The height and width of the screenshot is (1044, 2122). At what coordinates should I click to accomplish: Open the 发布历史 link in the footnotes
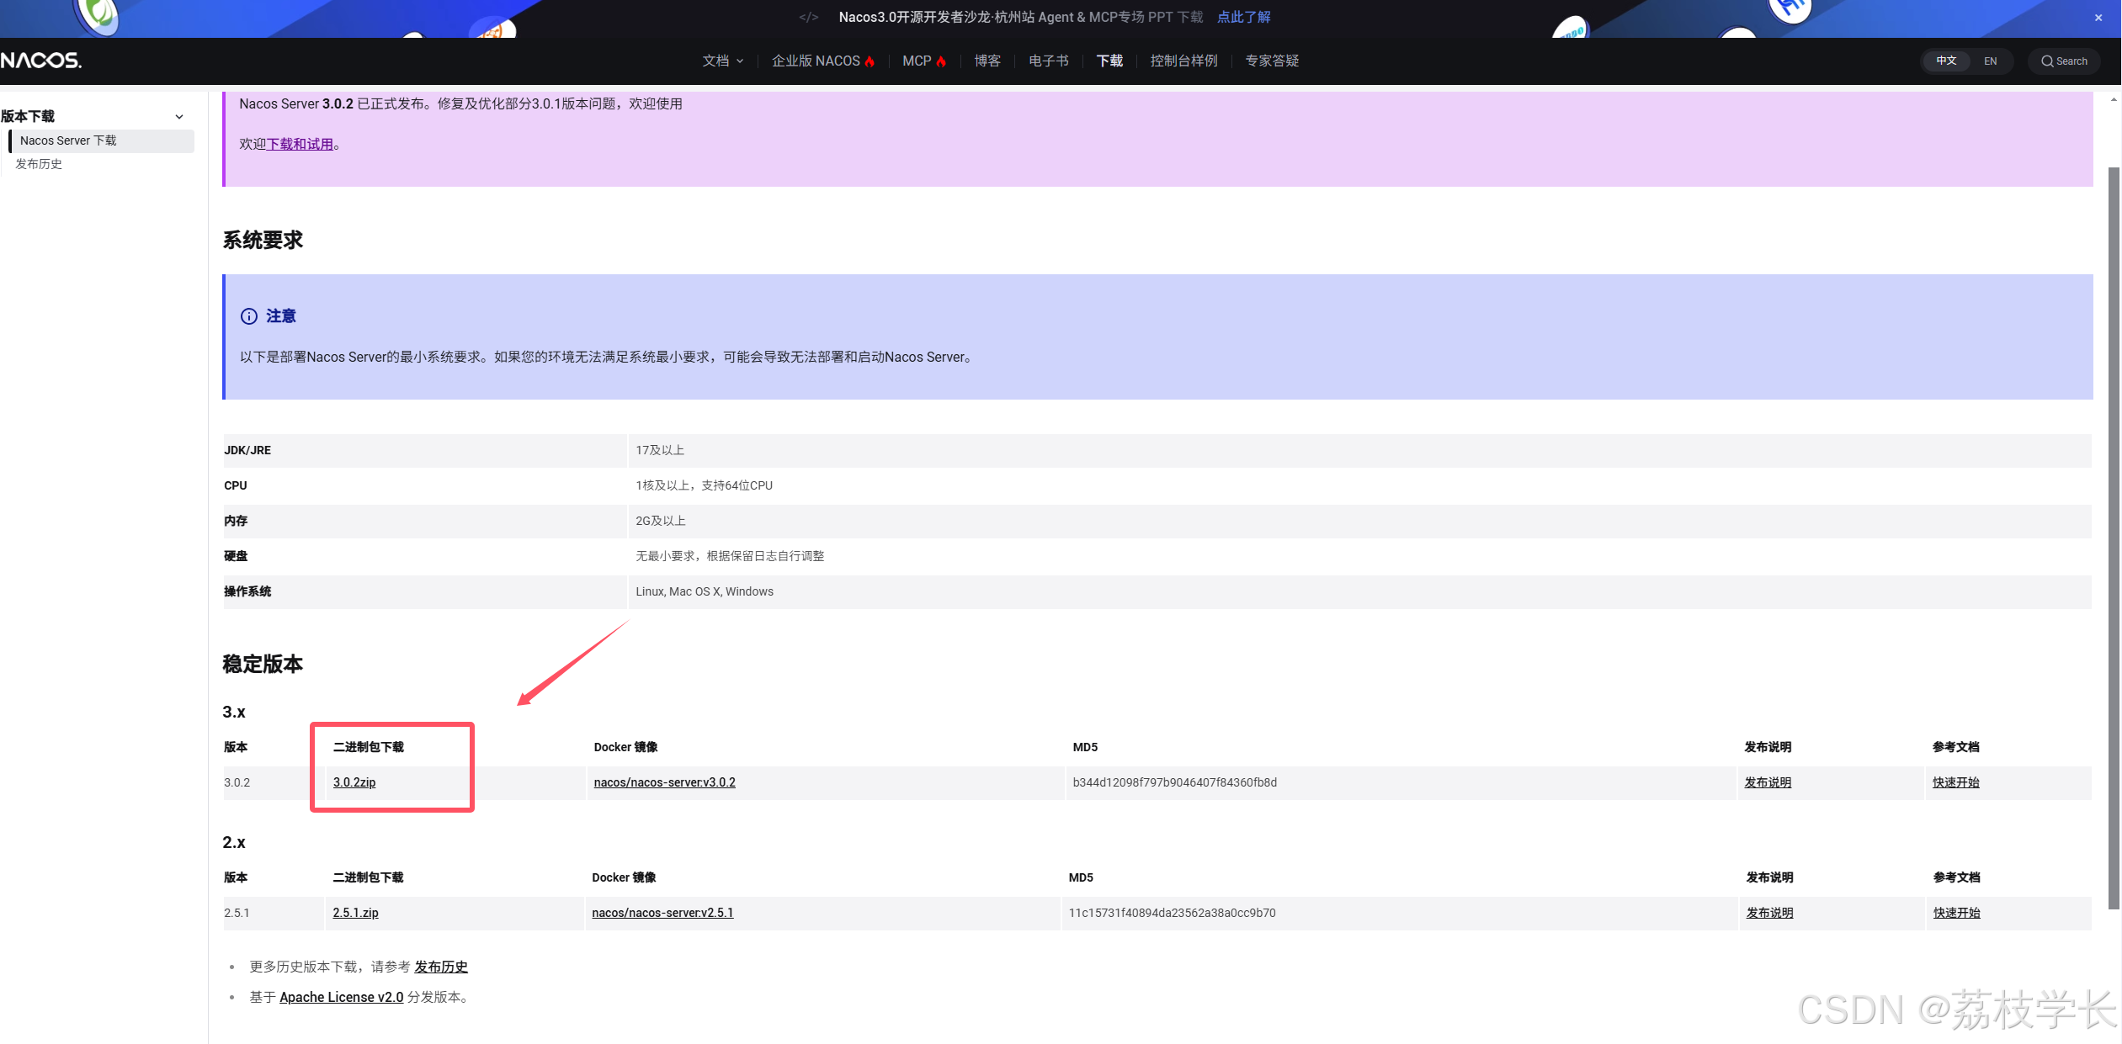click(441, 967)
